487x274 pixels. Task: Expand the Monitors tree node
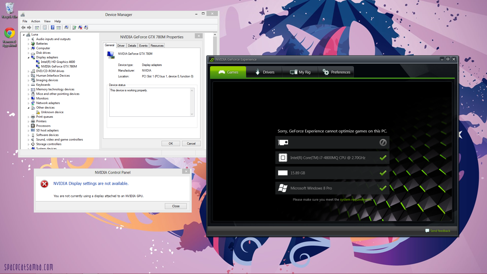[28, 99]
